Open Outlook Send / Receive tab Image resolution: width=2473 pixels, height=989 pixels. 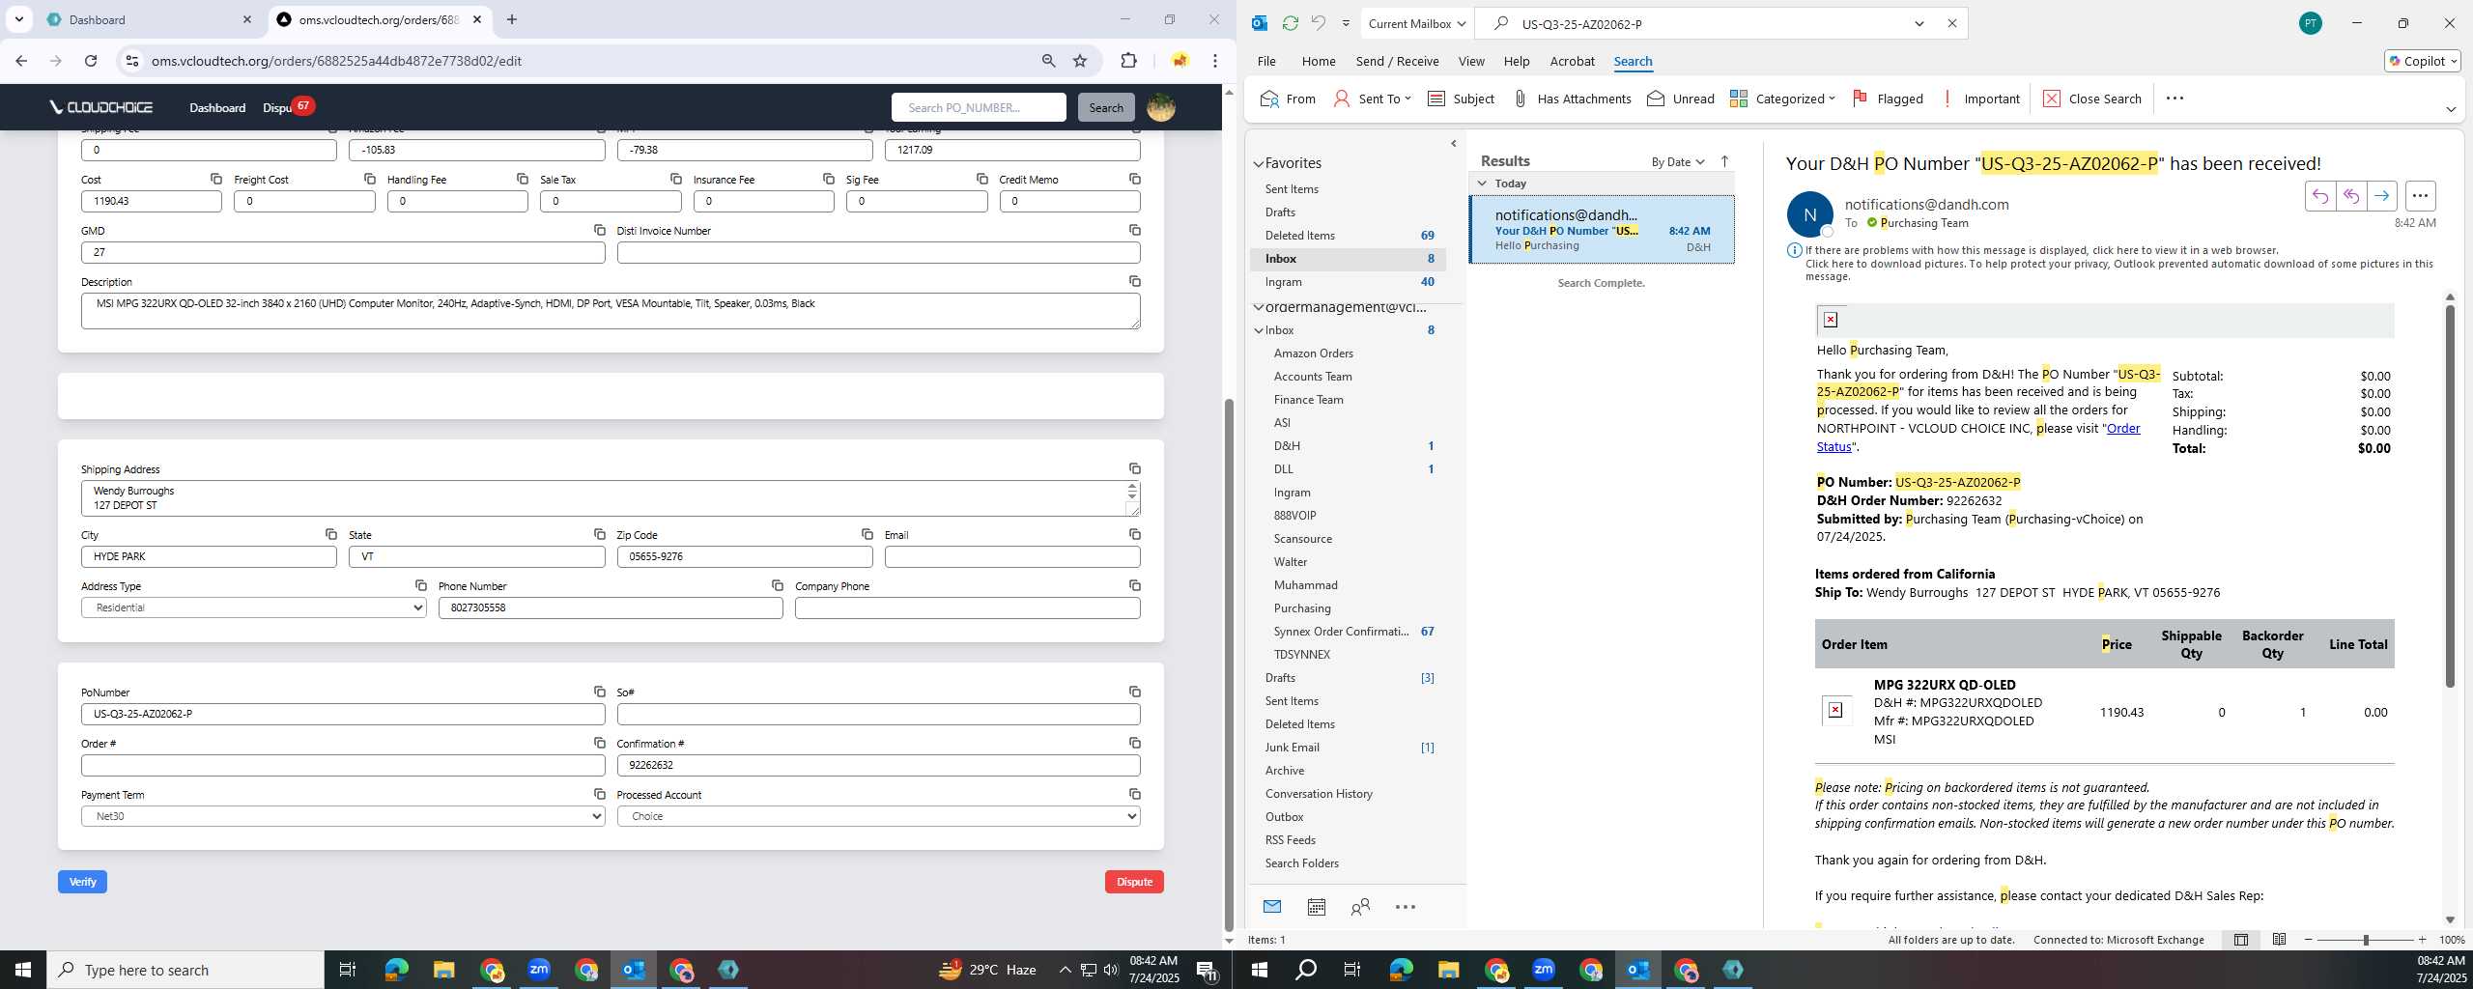pos(1397,61)
